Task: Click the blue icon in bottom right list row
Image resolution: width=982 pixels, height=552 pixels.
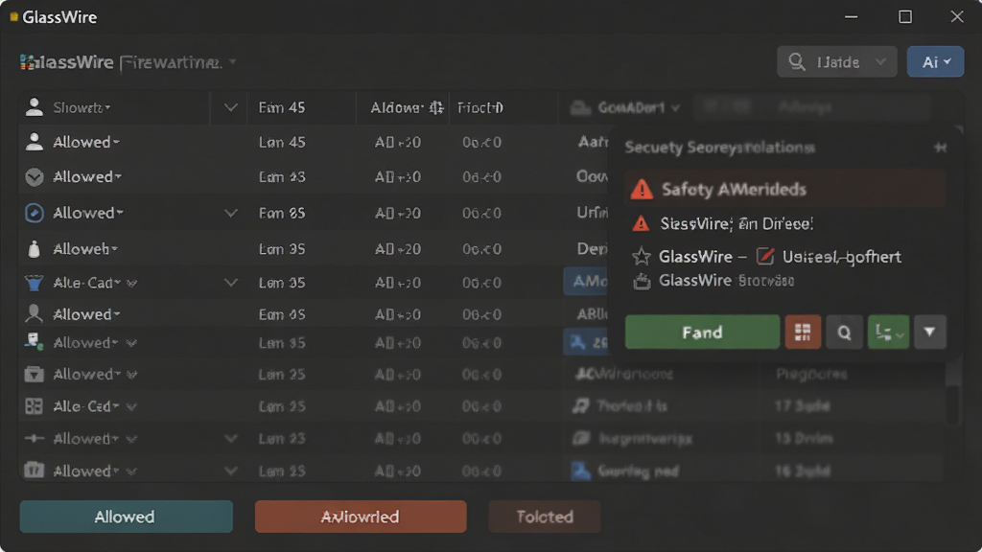Action: [580, 471]
